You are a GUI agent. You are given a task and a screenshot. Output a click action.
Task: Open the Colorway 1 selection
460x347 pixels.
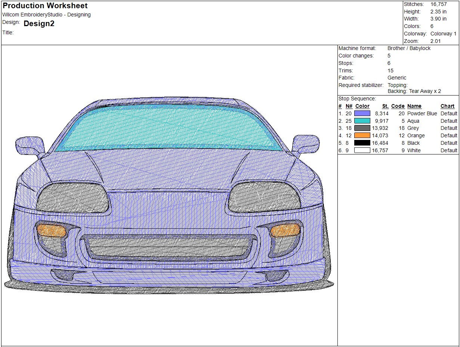click(x=443, y=34)
